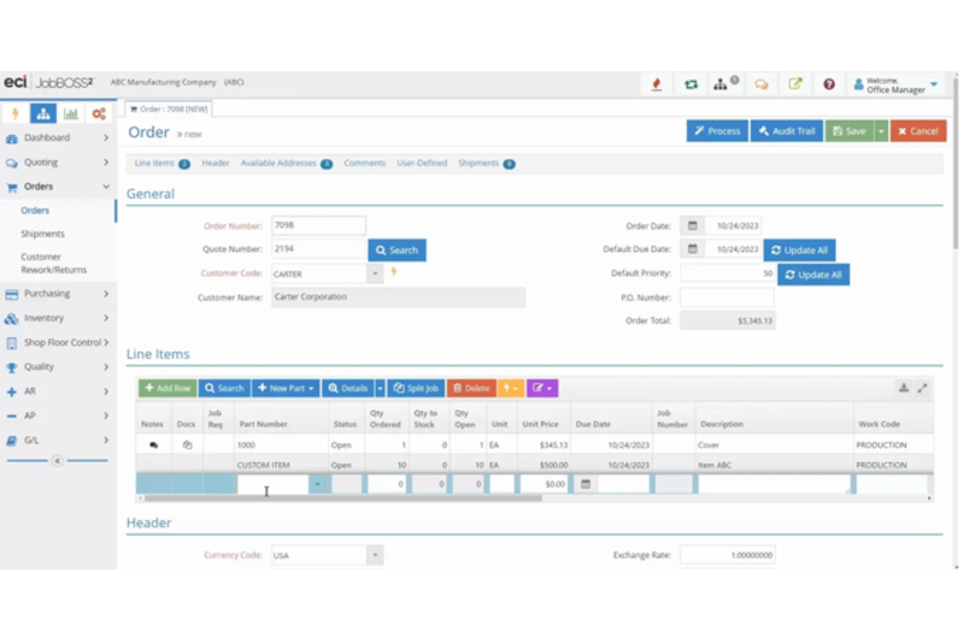Click the download icon above line items grid
This screenshot has height=641, width=962.
(x=903, y=388)
